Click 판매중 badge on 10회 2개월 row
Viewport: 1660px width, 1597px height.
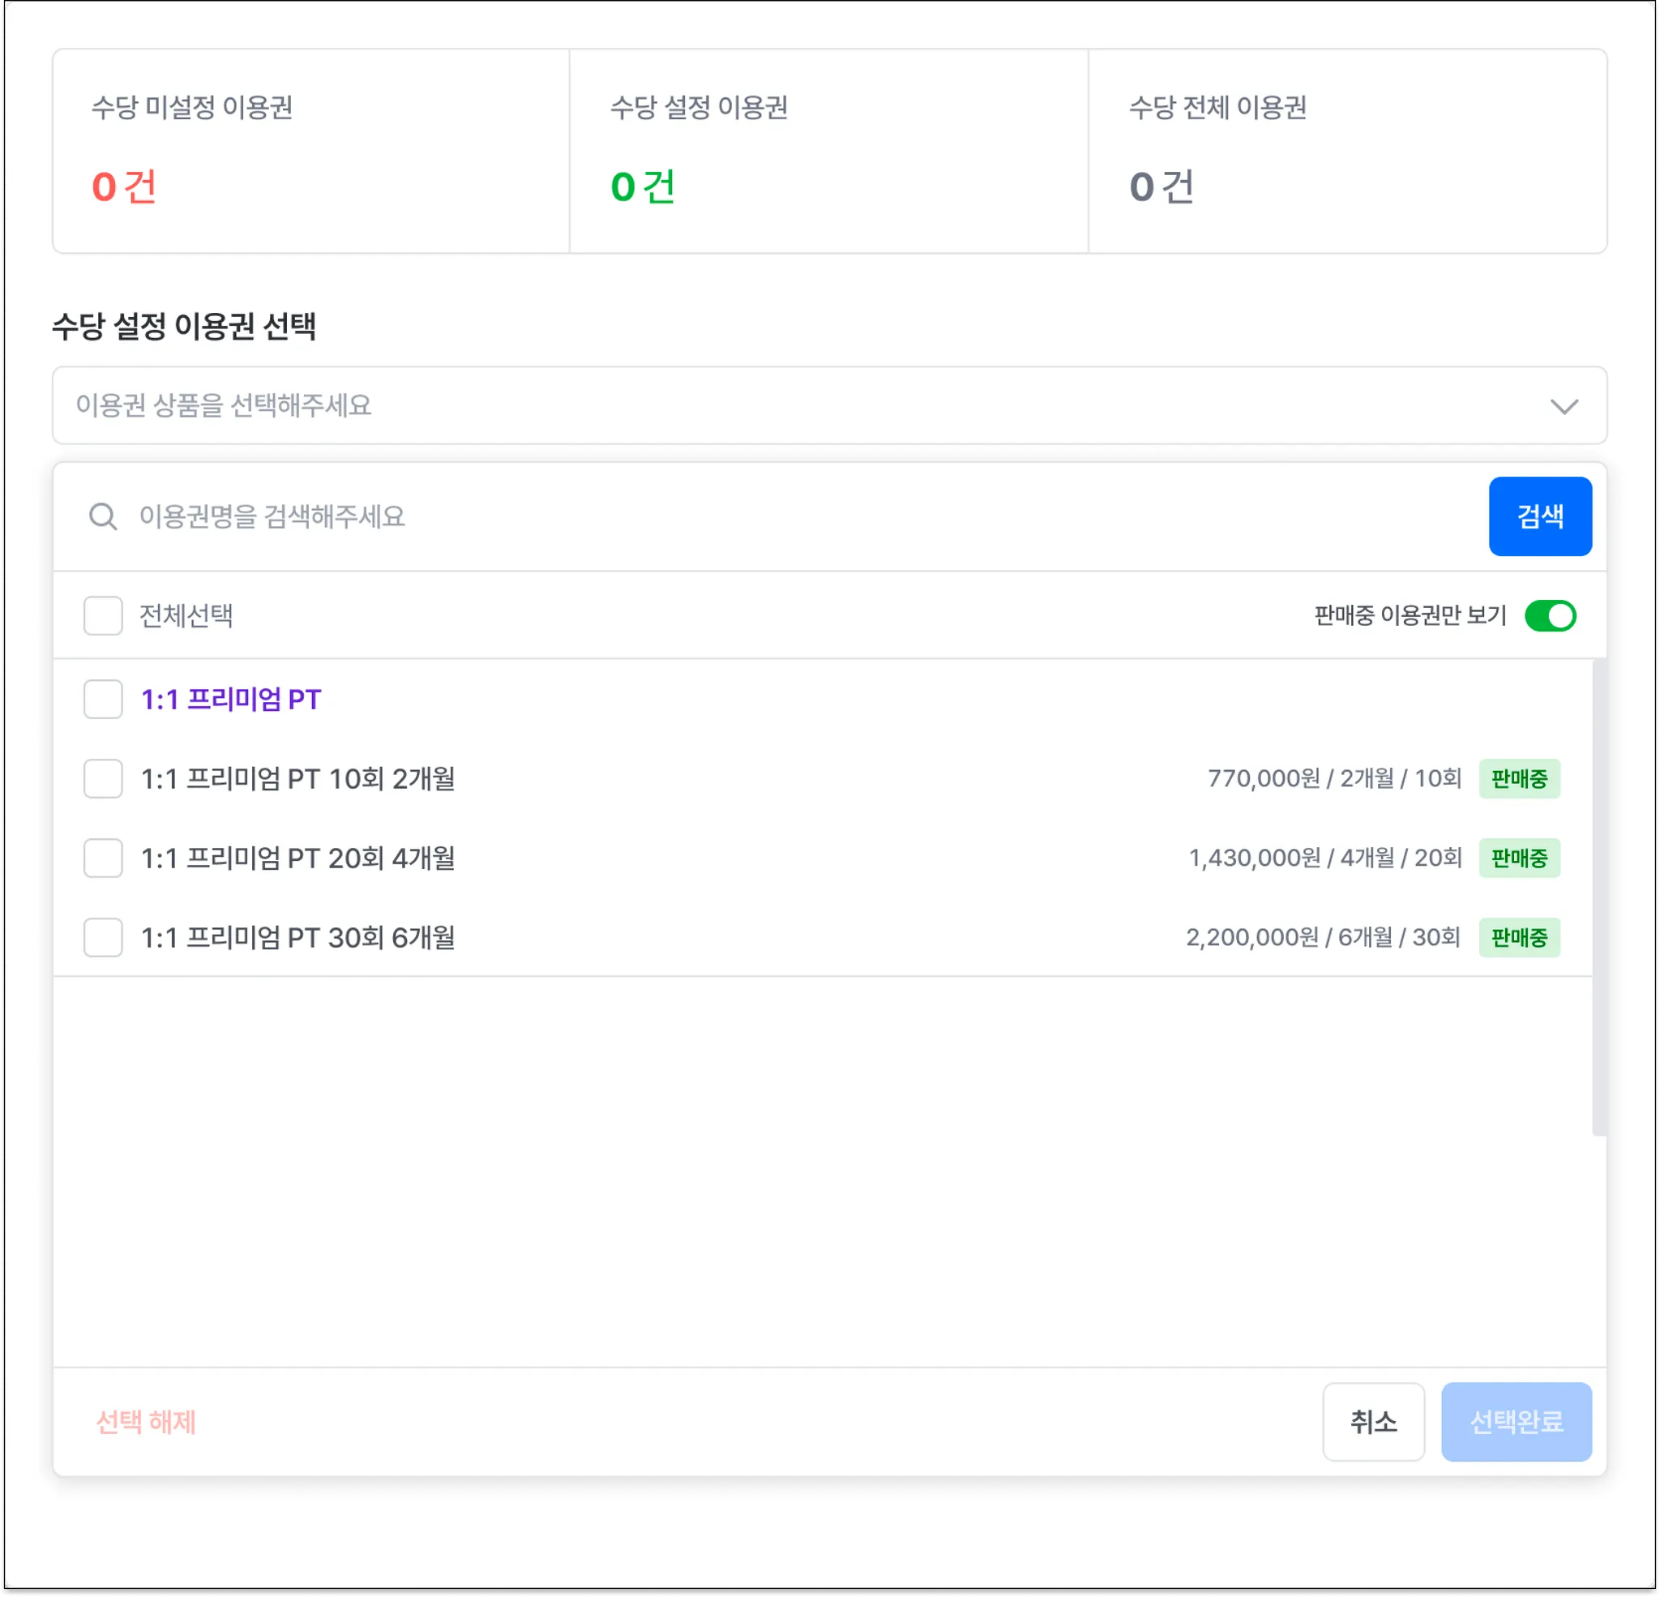pyautogui.click(x=1519, y=777)
